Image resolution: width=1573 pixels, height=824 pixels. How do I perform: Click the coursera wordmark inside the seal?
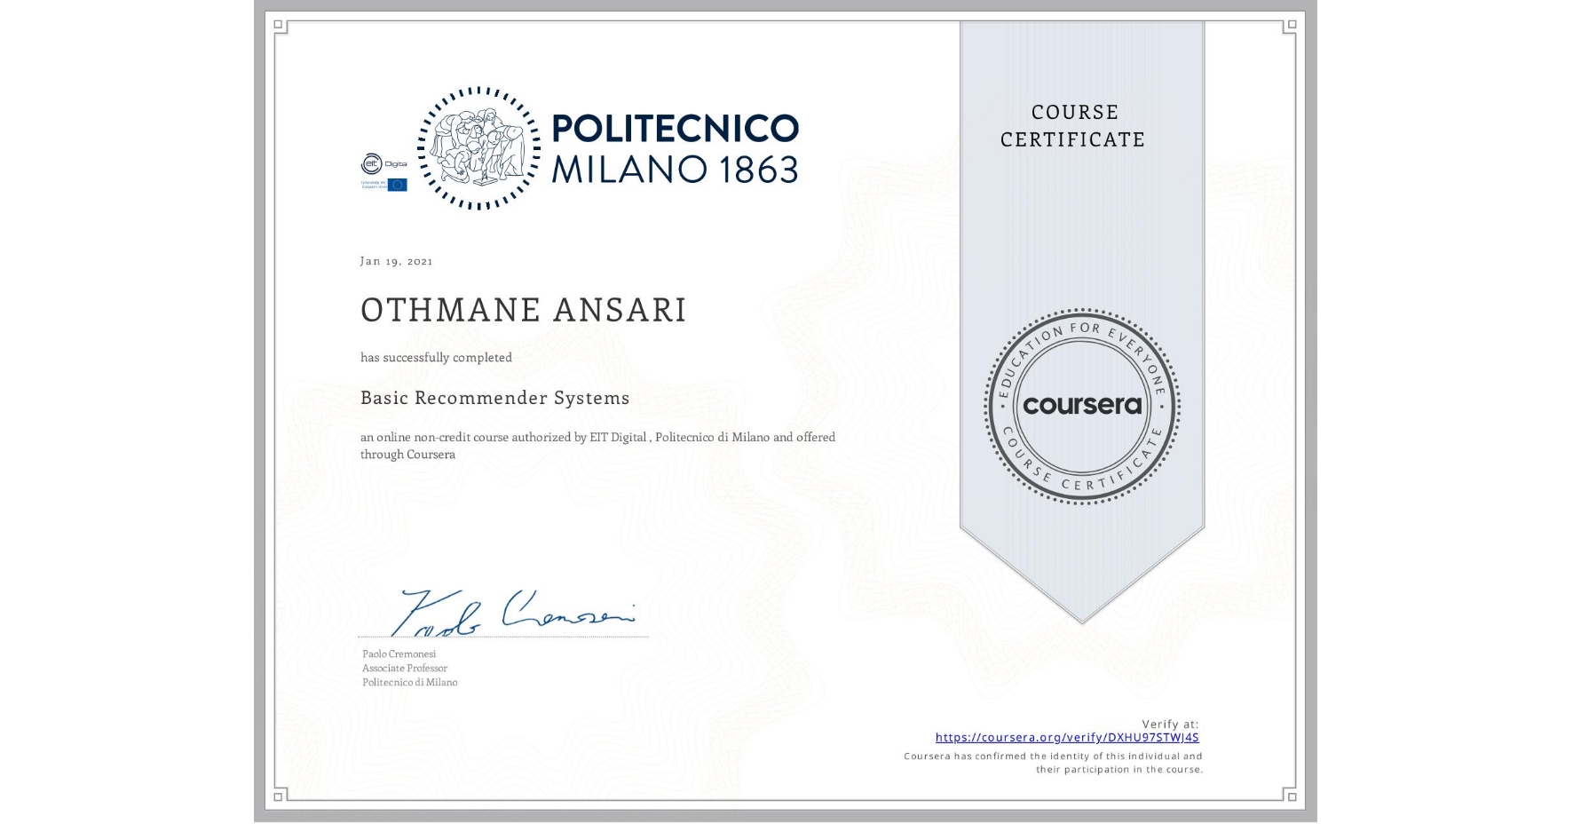point(1082,407)
